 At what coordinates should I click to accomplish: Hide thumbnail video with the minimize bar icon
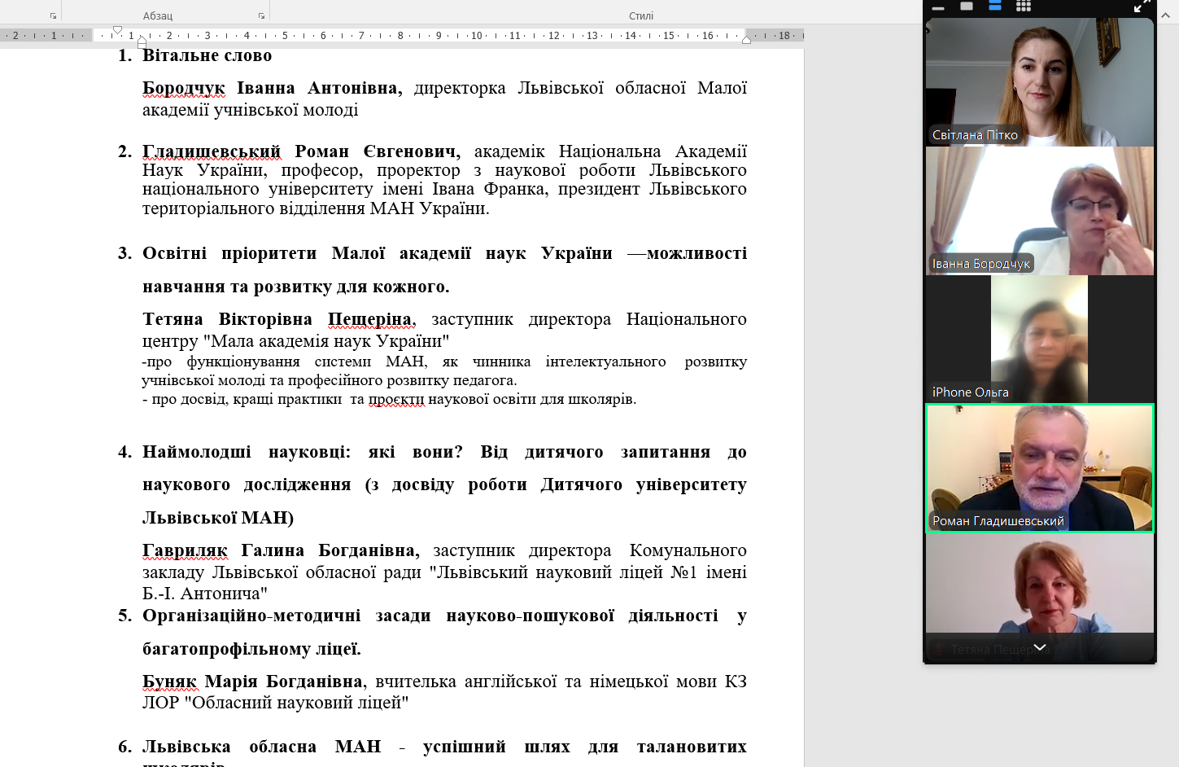point(938,7)
